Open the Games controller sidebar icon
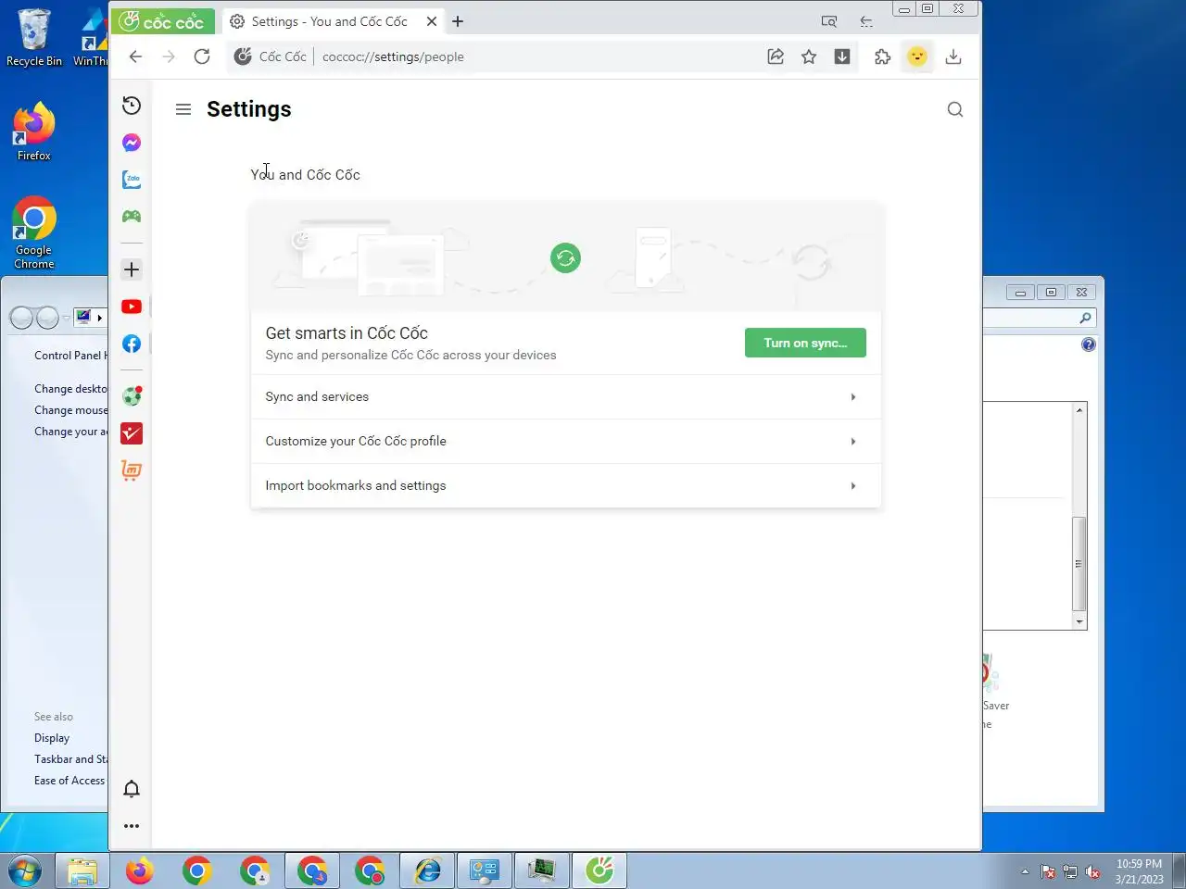Image resolution: width=1186 pixels, height=889 pixels. pos(132,216)
